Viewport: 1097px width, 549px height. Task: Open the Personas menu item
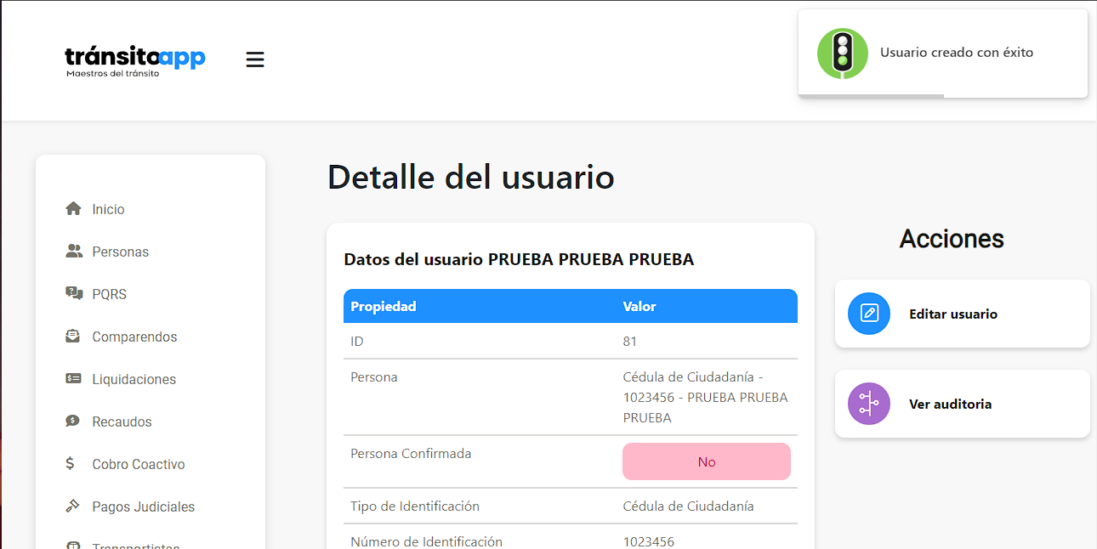point(120,252)
